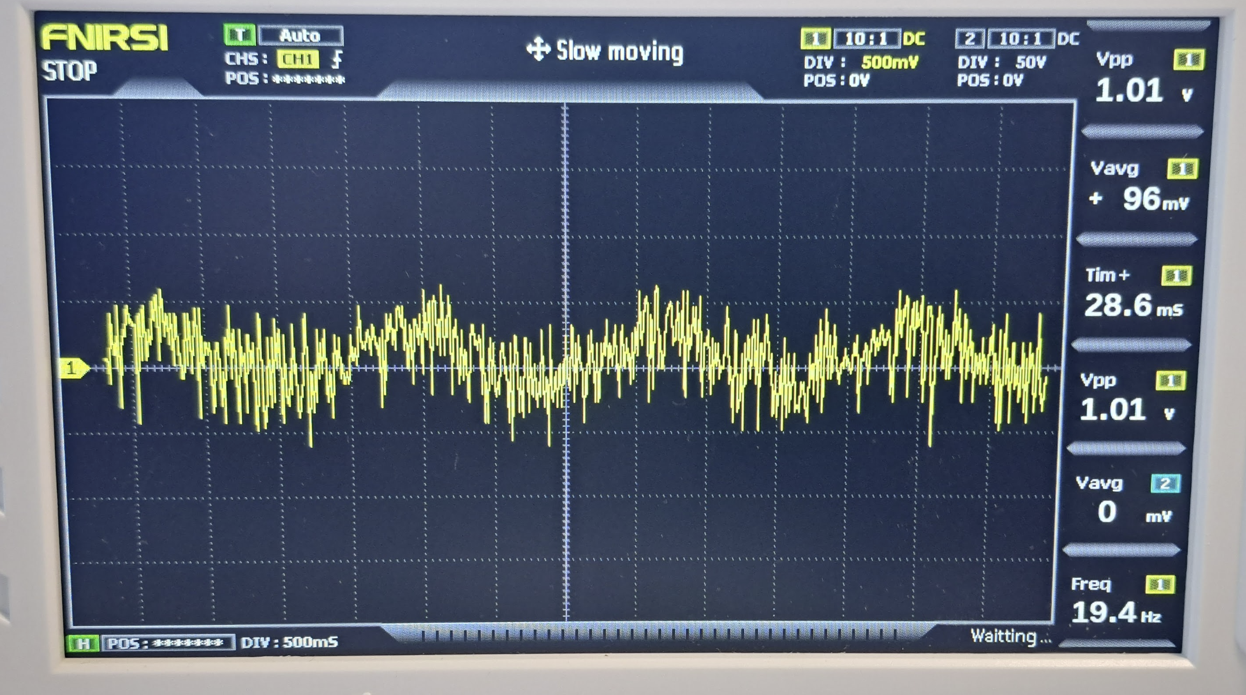Select the timebase DIV 500mS value
Image resolution: width=1246 pixels, height=695 pixels.
(310, 642)
